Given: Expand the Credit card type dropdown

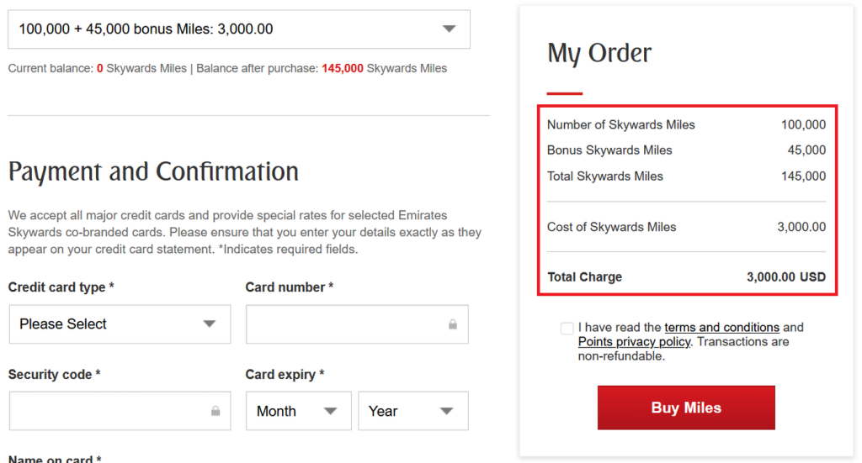Looking at the screenshot, I should click(x=120, y=324).
